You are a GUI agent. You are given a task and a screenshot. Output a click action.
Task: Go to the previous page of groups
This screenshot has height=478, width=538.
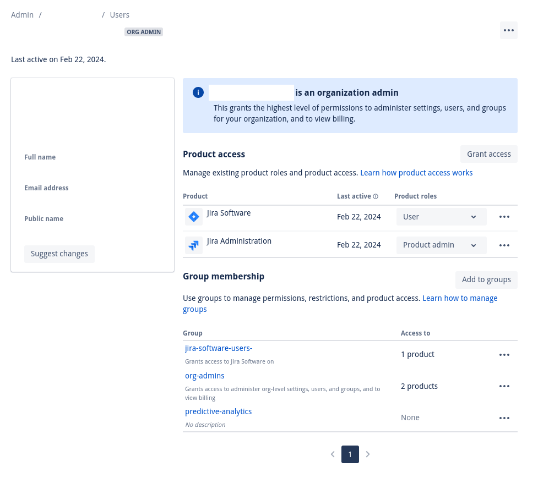click(333, 454)
